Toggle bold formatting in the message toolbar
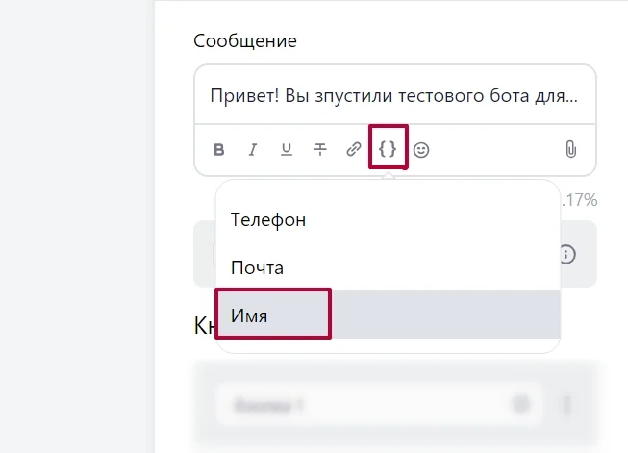This screenshot has width=628, height=453. coord(219,150)
